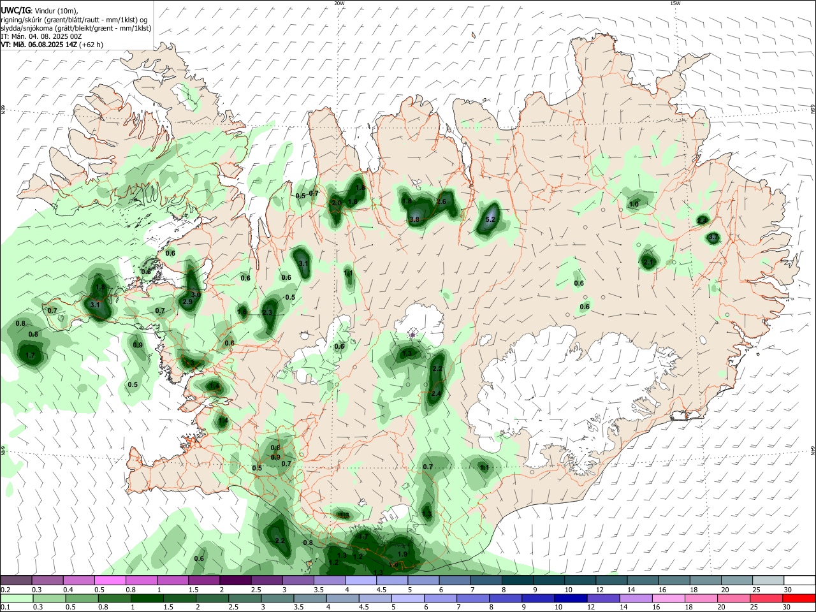The width and height of the screenshot is (816, 612).
Task: Click the pale green 0.1 rain legend swatch
Action: [x=16, y=598]
